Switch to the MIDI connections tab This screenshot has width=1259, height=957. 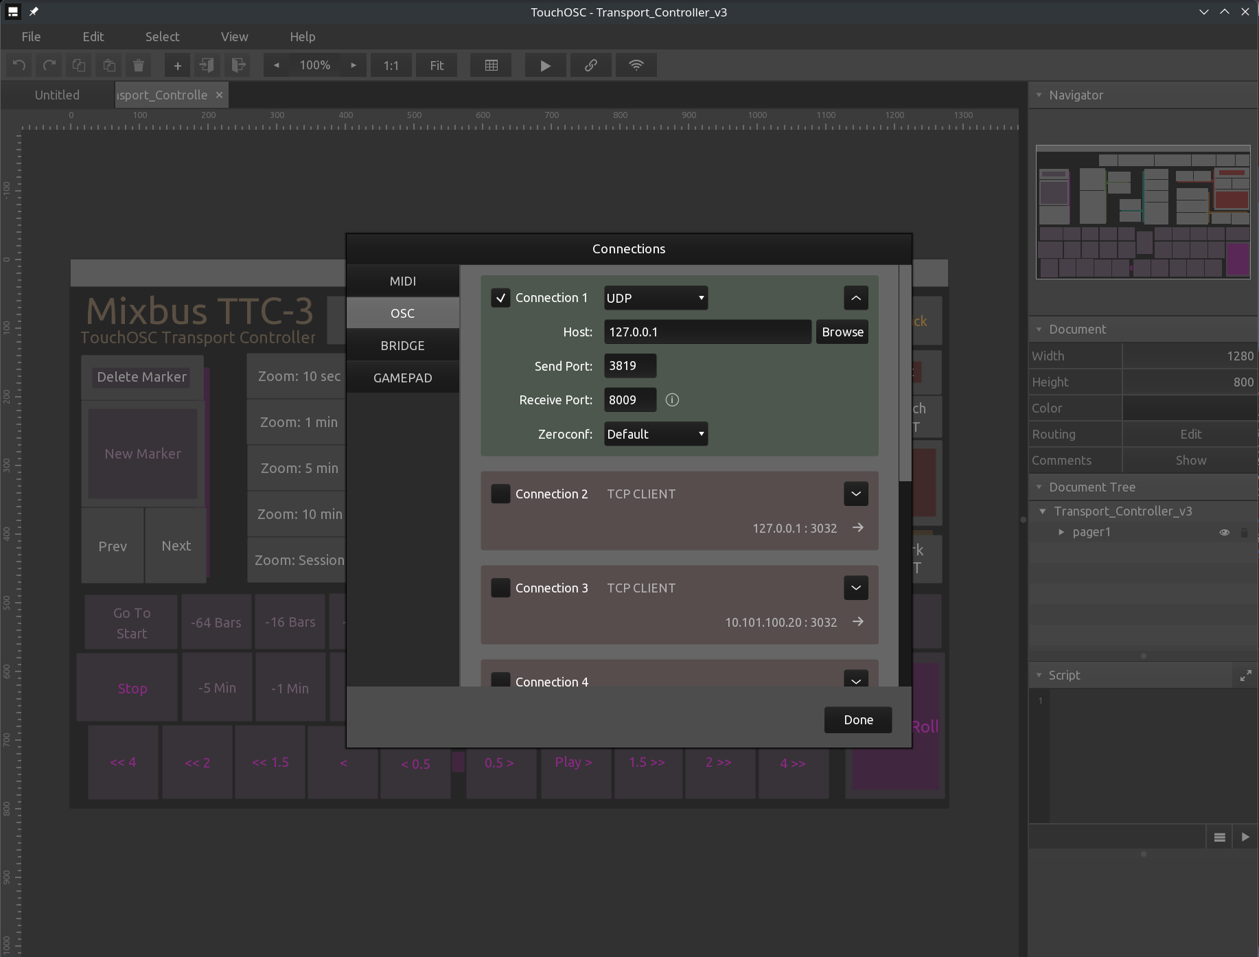(402, 281)
